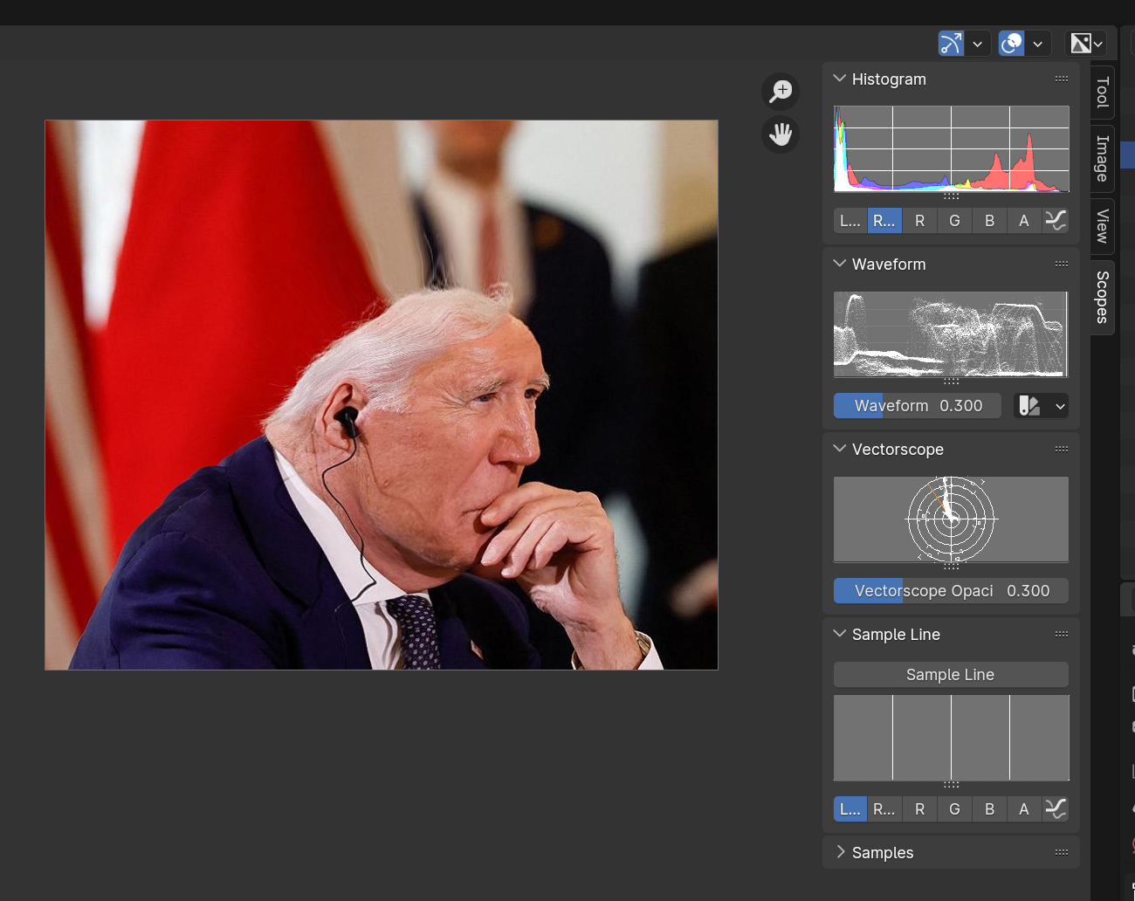Collapse the Vectorscope panel
The width and height of the screenshot is (1135, 901).
[x=898, y=450]
